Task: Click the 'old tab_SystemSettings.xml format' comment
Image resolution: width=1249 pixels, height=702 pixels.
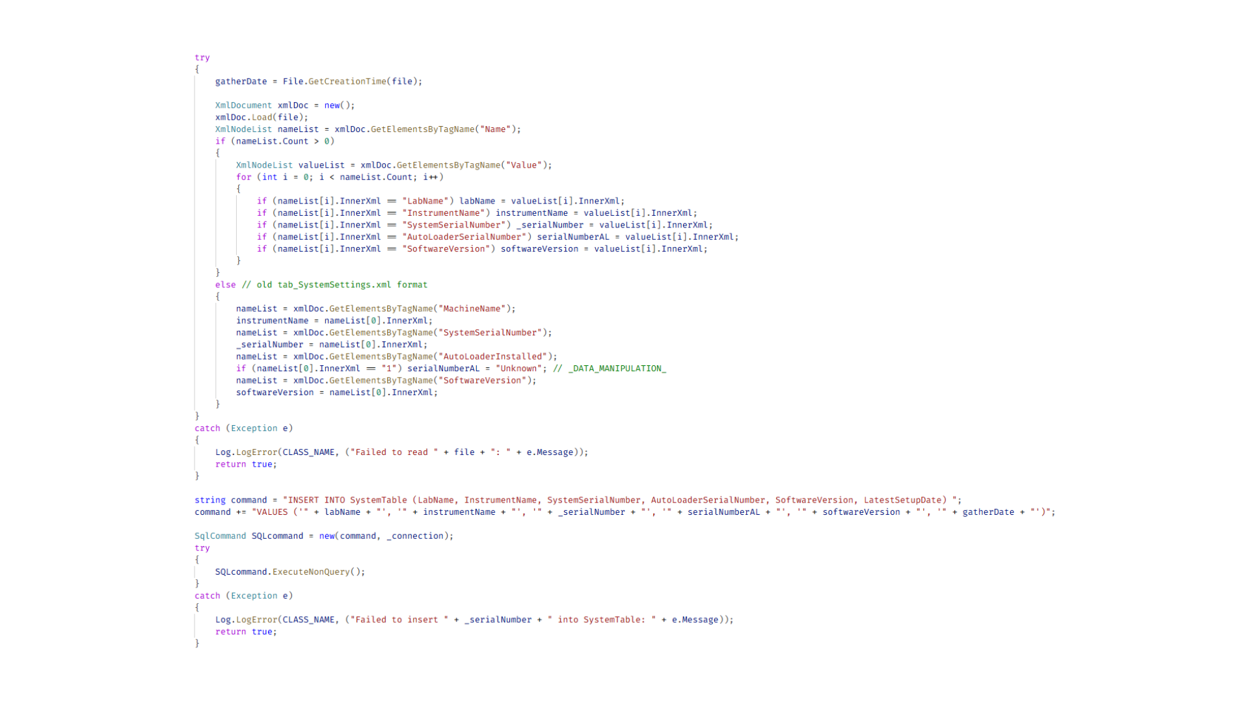Action: click(334, 285)
